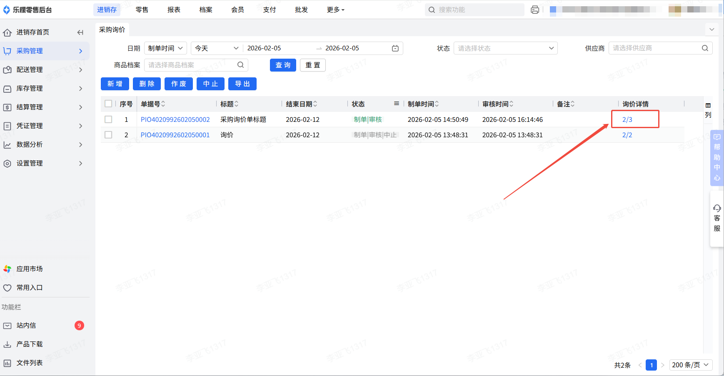Open the 客服 customer service headset icon
This screenshot has height=376, width=724.
pos(717,208)
